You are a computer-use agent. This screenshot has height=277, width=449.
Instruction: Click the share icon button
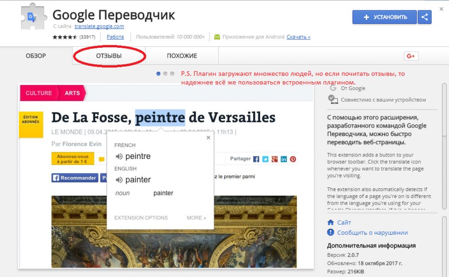click(425, 17)
